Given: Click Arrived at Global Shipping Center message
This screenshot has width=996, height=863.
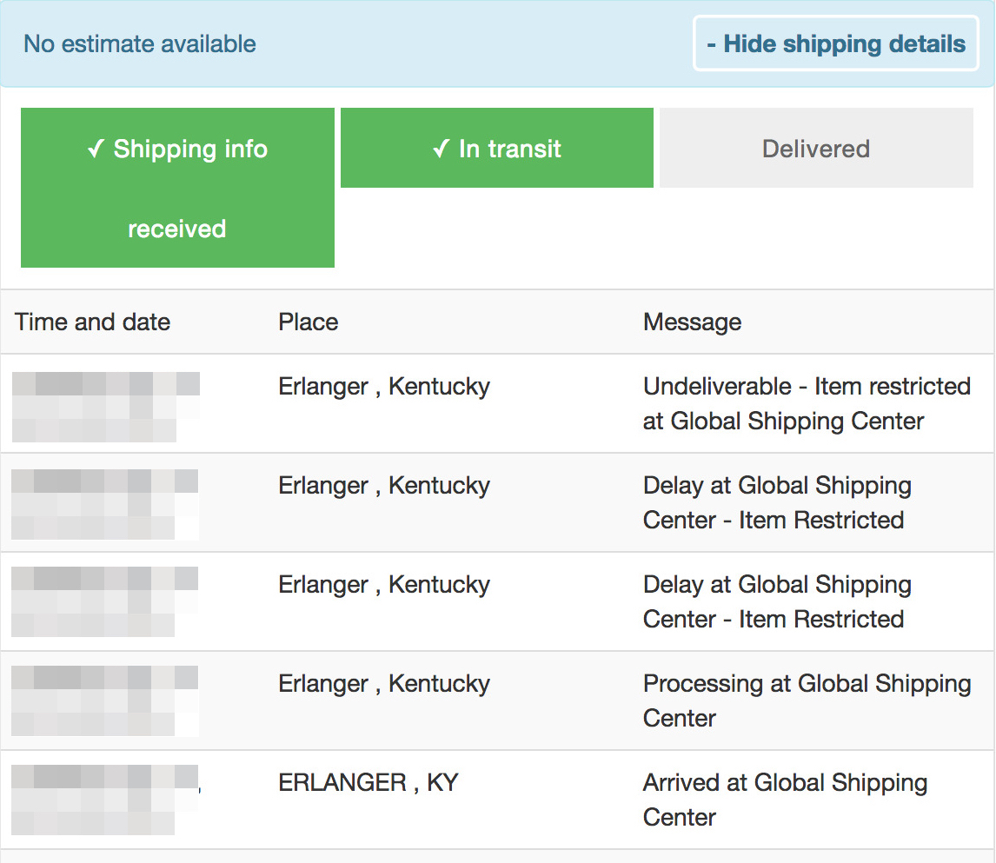Looking at the screenshot, I should tap(785, 800).
